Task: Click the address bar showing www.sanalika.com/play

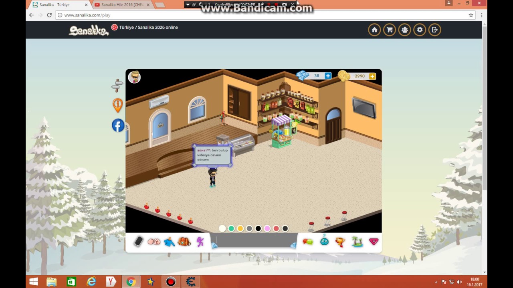Action: point(265,15)
